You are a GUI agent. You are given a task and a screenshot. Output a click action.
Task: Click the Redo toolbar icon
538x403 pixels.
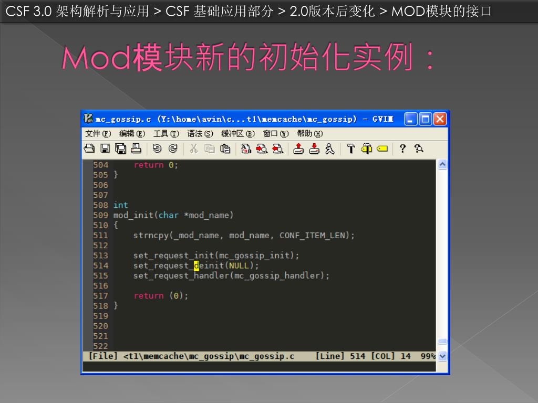(173, 149)
